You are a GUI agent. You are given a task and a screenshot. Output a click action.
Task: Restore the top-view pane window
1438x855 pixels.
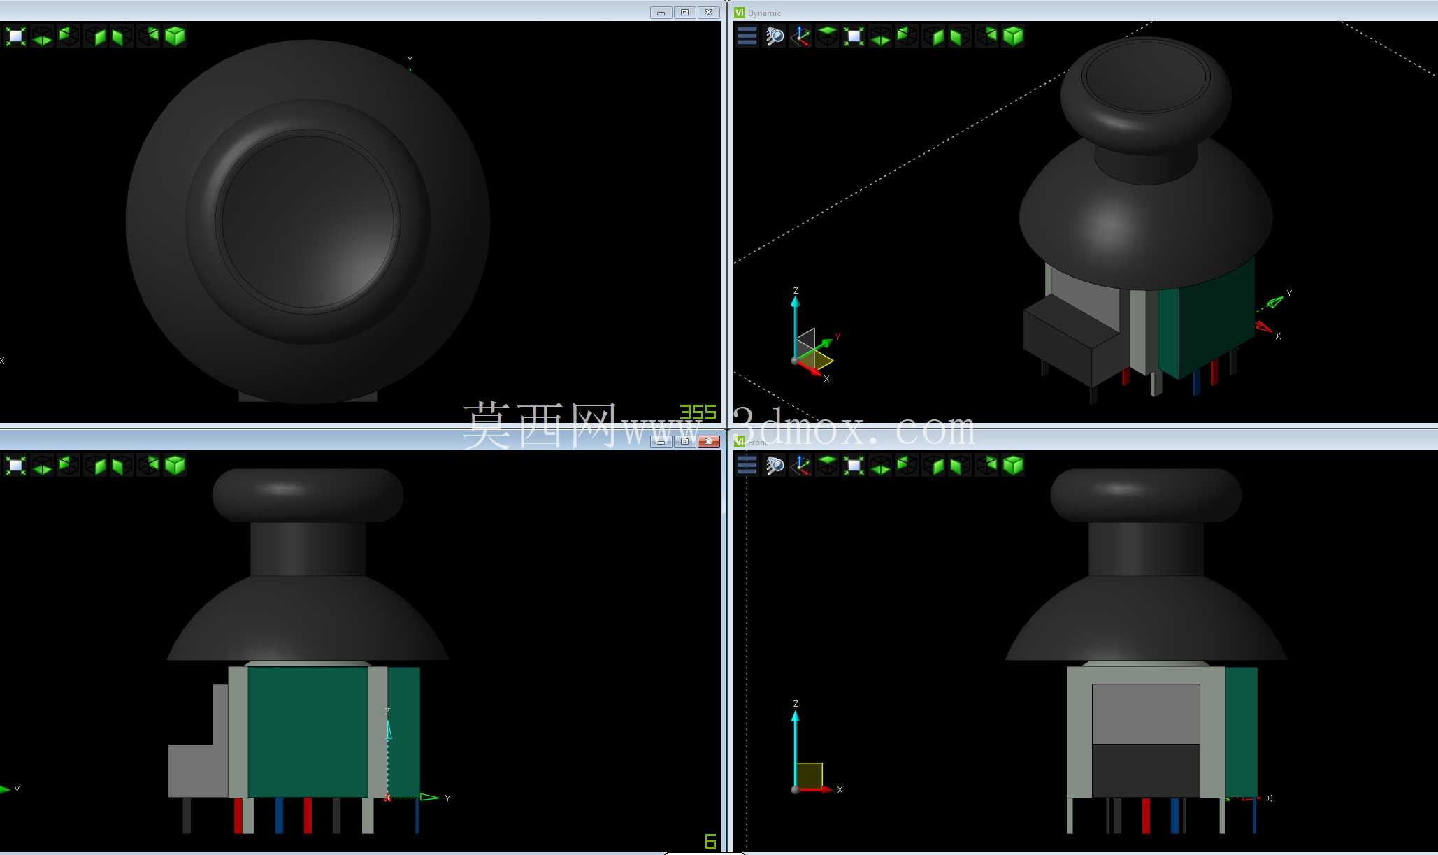[x=685, y=13]
